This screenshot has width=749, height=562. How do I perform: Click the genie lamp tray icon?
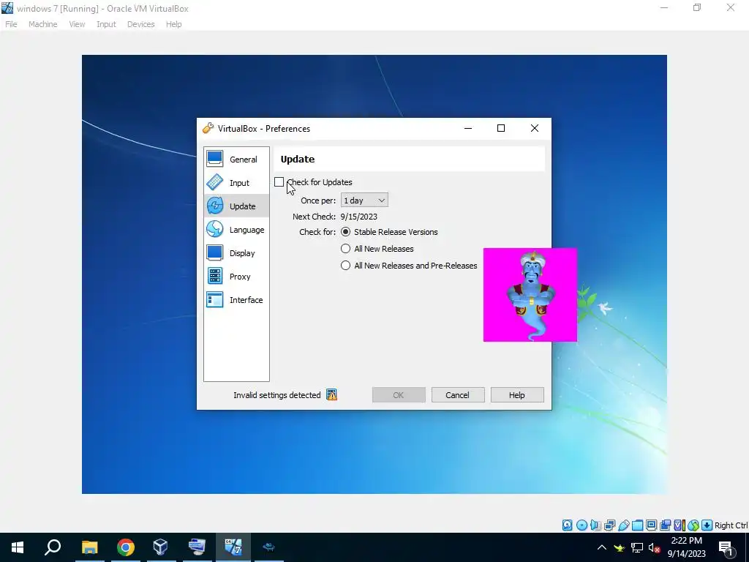pyautogui.click(x=620, y=547)
